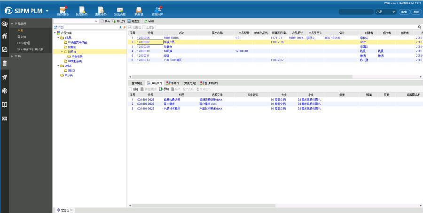
Task: Open the SIPM PLM logo dropdown arrow
Action: 47,11
